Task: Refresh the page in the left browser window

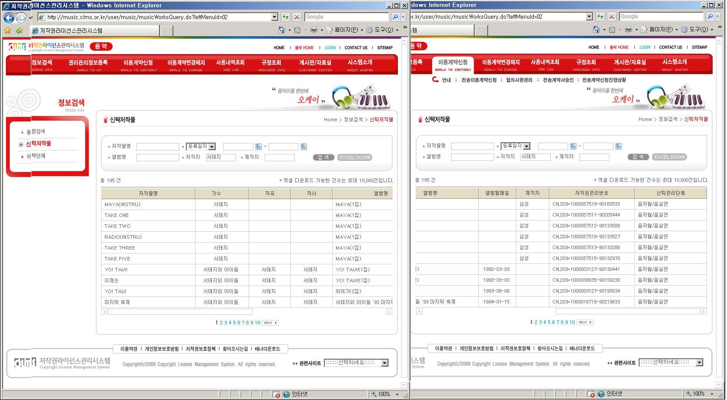Action: [x=285, y=17]
